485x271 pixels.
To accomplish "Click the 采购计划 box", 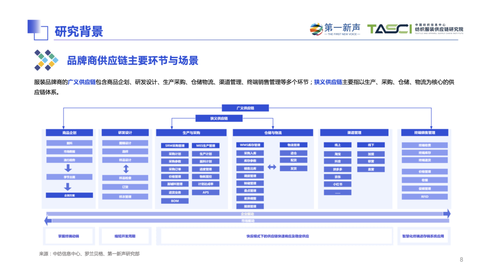I will tap(175, 154).
